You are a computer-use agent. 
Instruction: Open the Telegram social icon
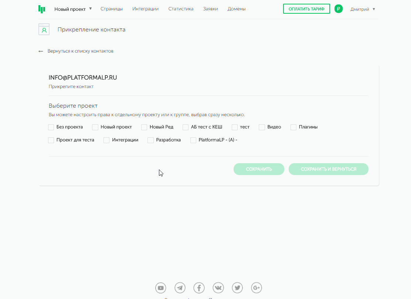[180, 288]
